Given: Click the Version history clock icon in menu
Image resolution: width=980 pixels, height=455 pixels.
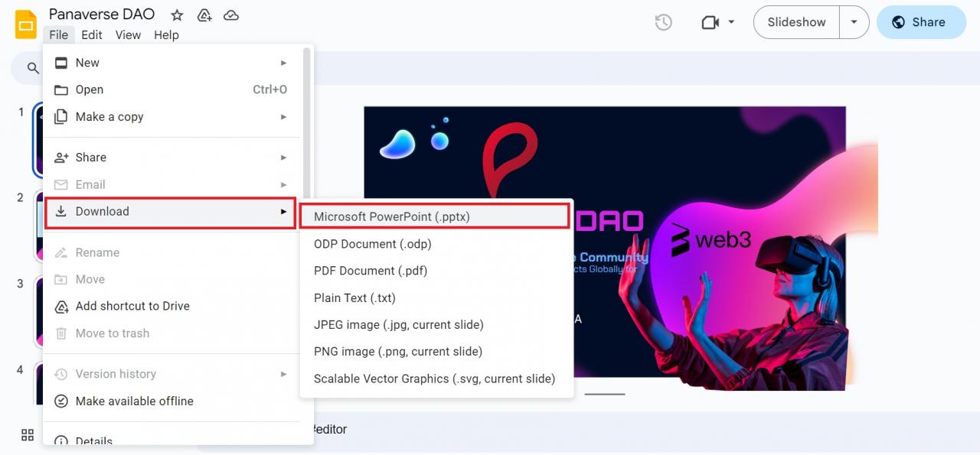Looking at the screenshot, I should coord(61,374).
